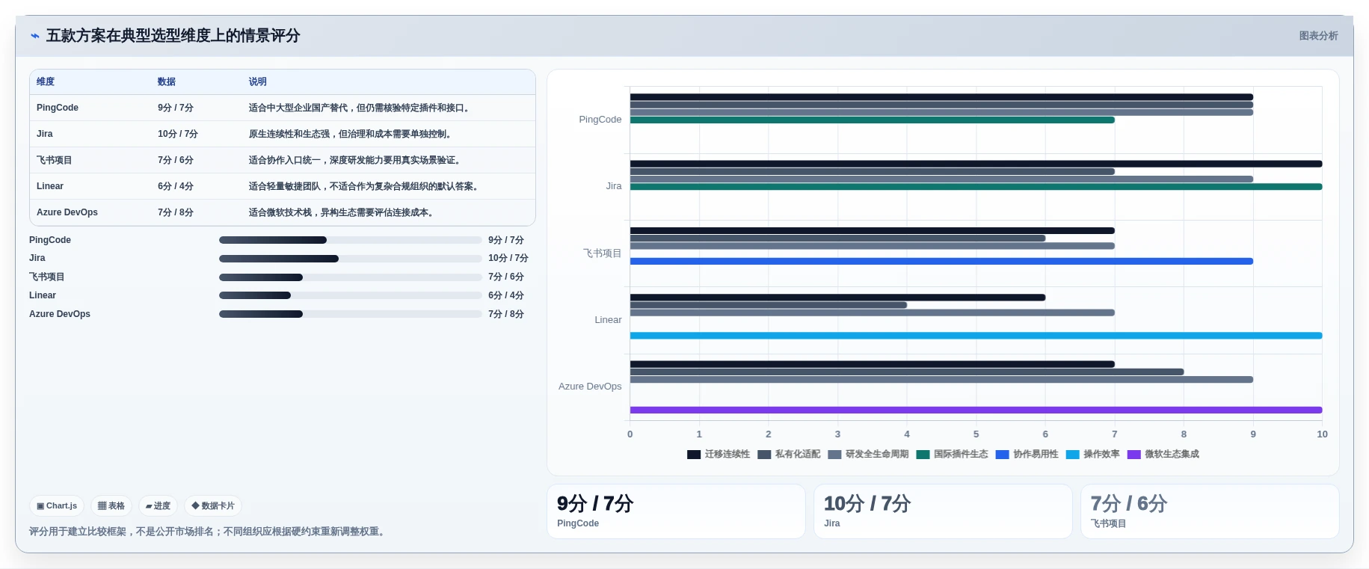The image size is (1369, 569).
Task: Open the 7分 / 6分 飞书项目 score card
Action: [1210, 511]
